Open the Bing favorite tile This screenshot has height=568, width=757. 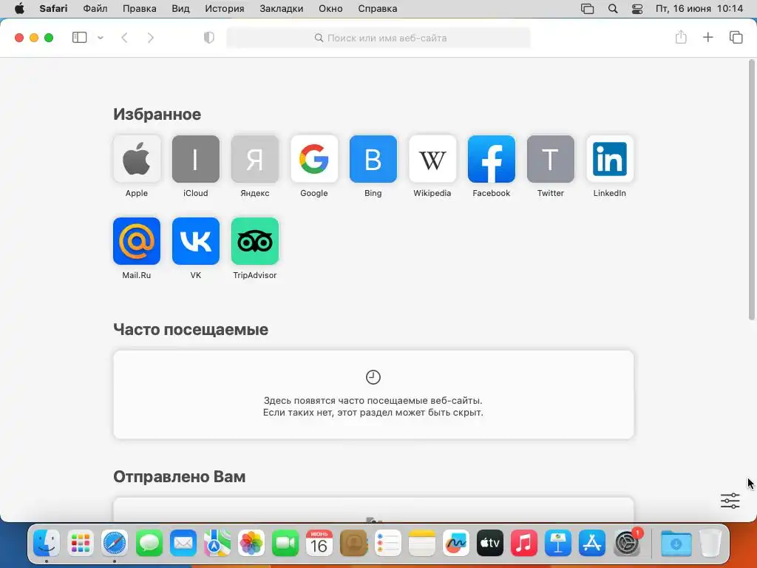pos(373,159)
